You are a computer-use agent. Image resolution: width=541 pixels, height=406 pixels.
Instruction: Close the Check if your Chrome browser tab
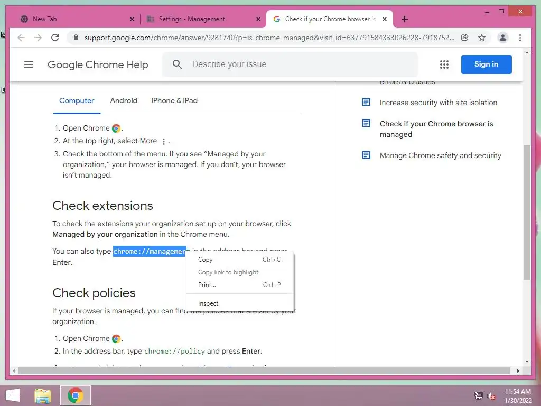click(385, 19)
